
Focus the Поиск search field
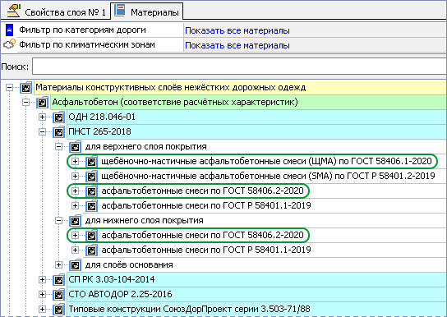pyautogui.click(x=239, y=67)
